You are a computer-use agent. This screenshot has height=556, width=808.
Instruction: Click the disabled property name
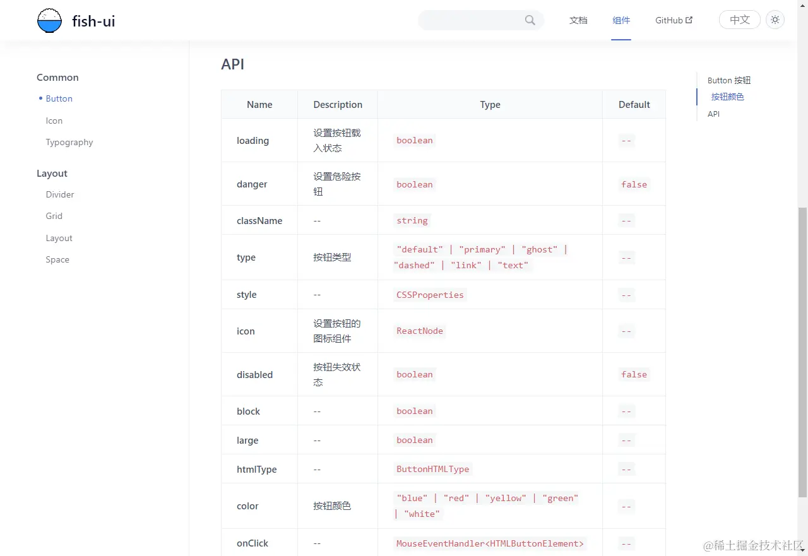pyautogui.click(x=254, y=375)
